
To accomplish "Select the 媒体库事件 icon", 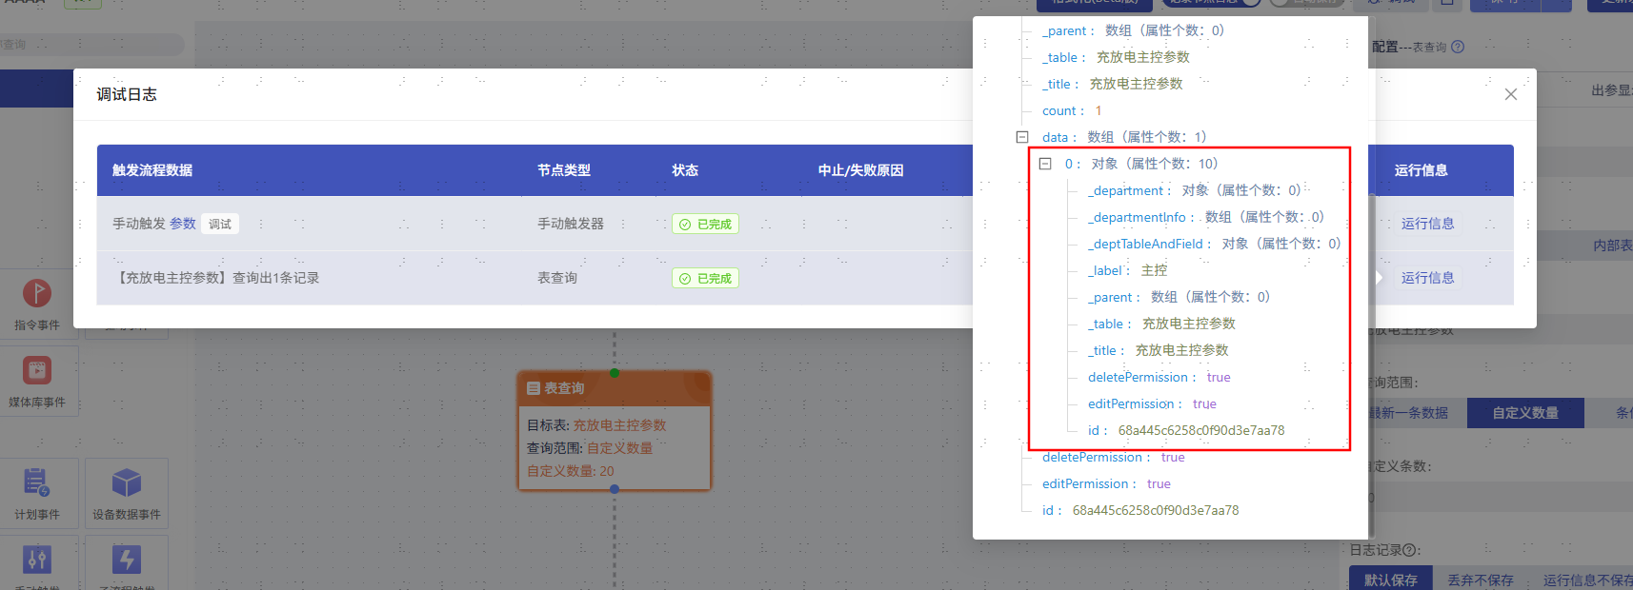I will pos(37,370).
